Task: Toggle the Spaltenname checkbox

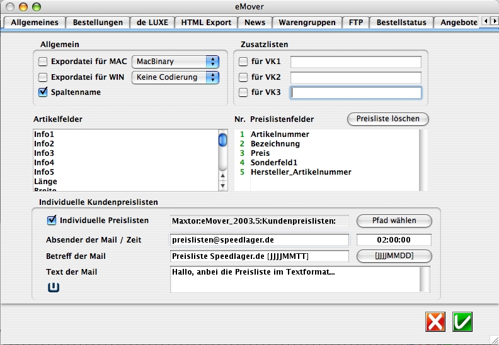Action: (43, 92)
